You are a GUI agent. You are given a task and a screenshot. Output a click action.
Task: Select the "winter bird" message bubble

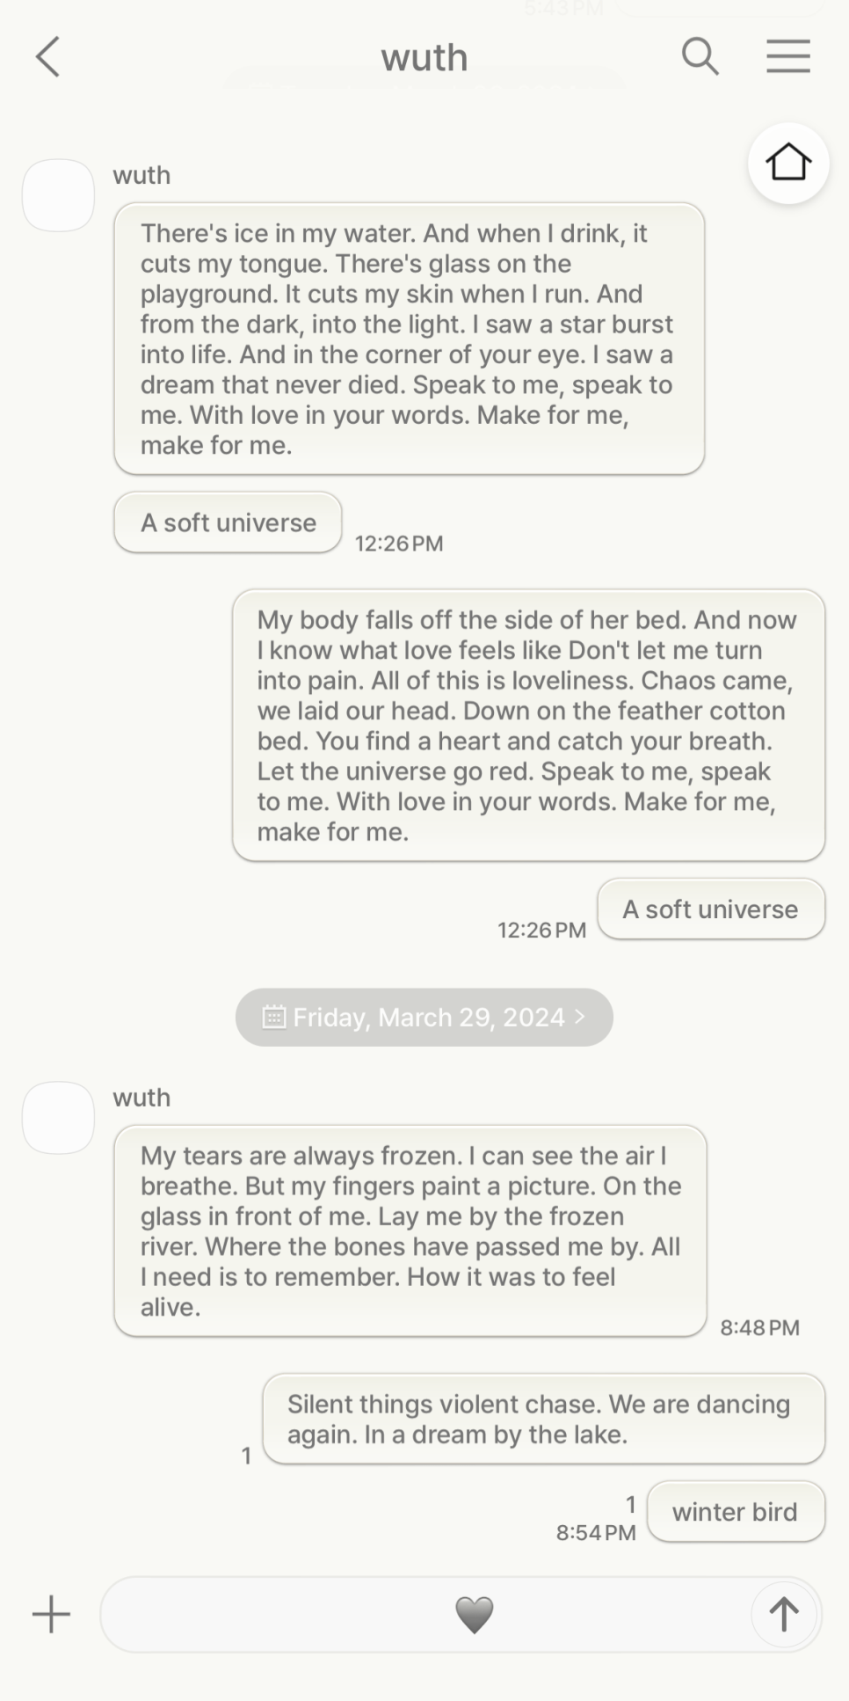(735, 1512)
